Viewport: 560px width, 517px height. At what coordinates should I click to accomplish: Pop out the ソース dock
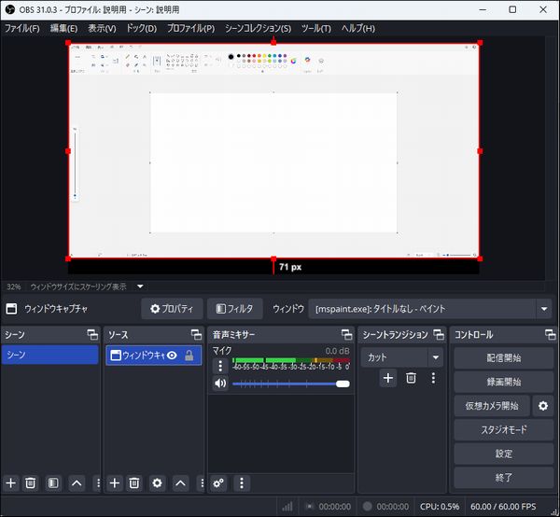click(x=196, y=334)
